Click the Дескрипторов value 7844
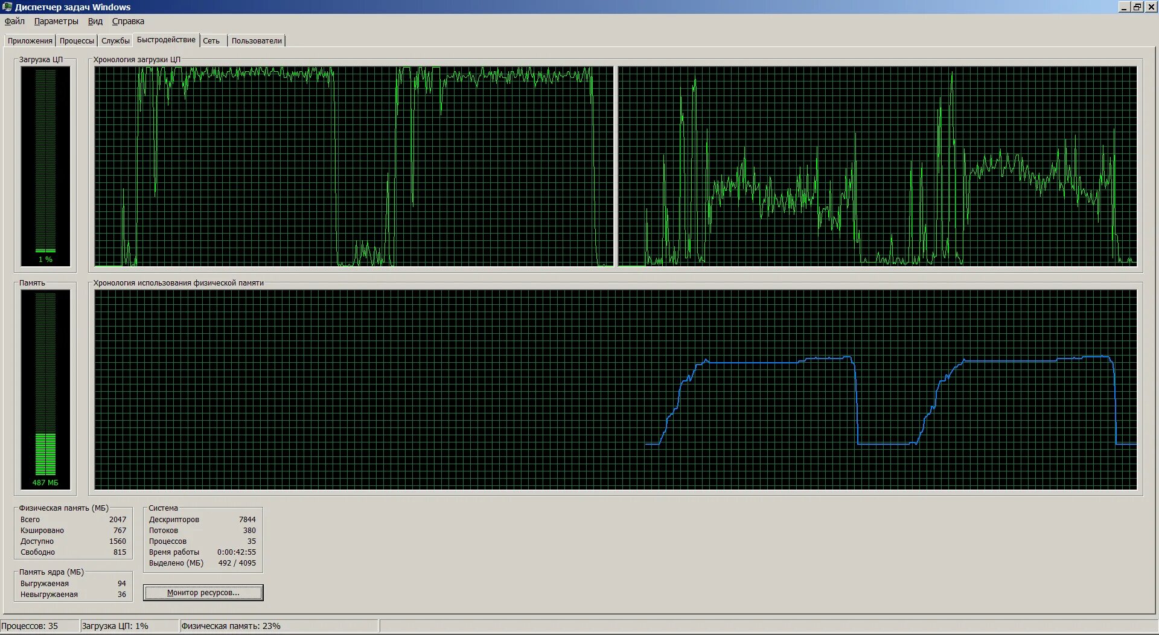The width and height of the screenshot is (1159, 635). tap(247, 520)
